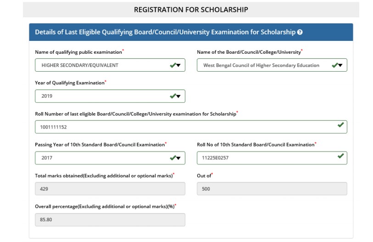Click green checkmark in Year of Qualifying dropdown

173,96
